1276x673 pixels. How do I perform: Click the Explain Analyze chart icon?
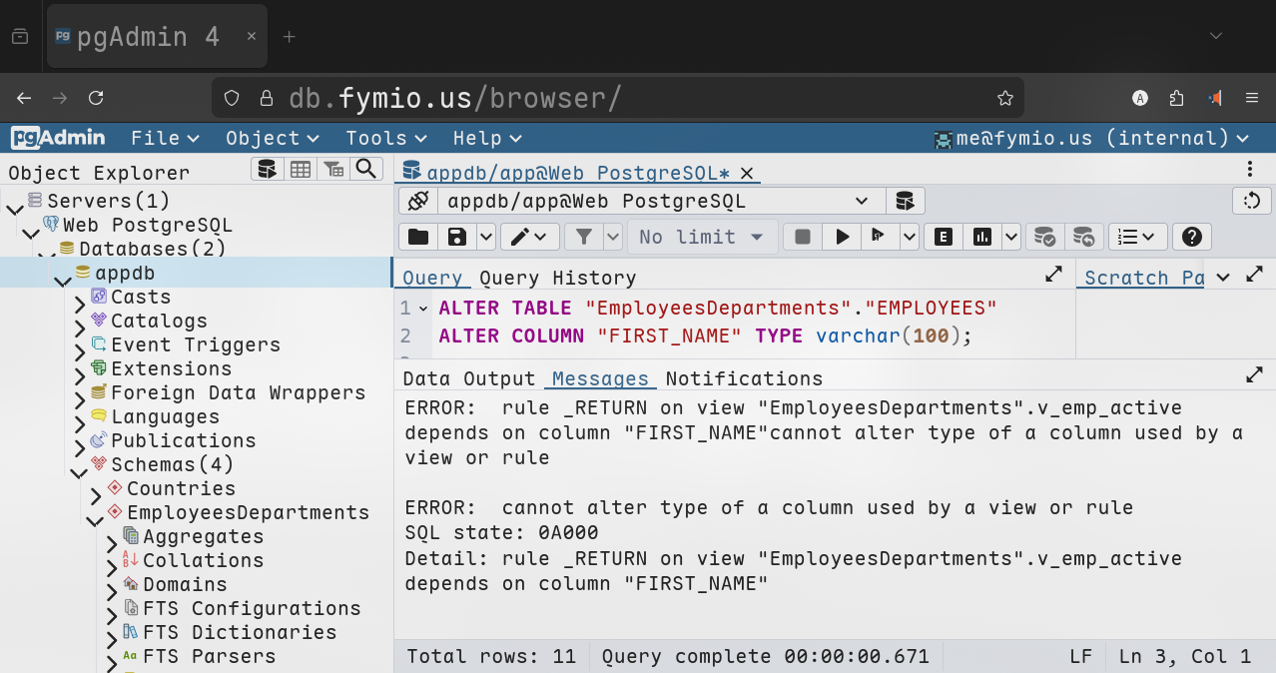point(982,237)
